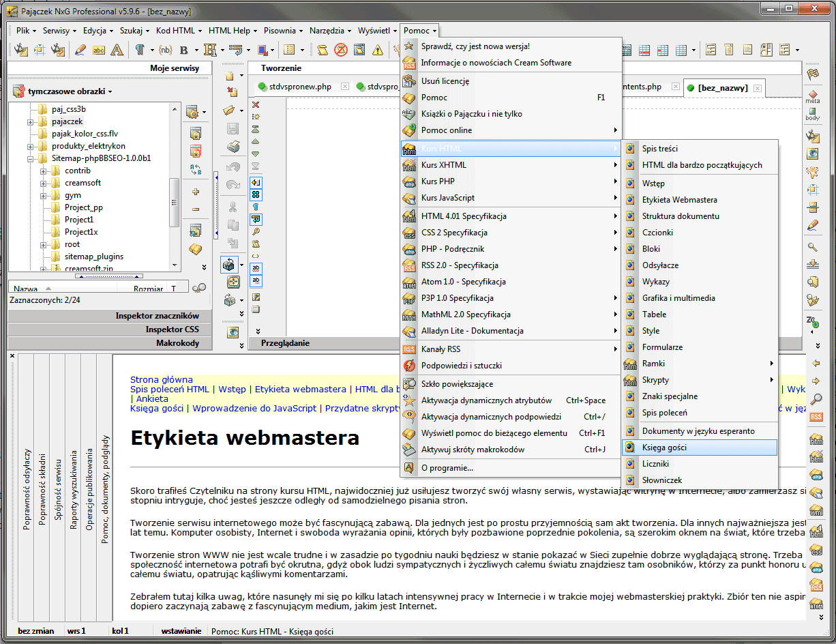Image resolution: width=836 pixels, height=644 pixels.
Task: Open dropdown arrow next to new document icon
Action: 241,76
